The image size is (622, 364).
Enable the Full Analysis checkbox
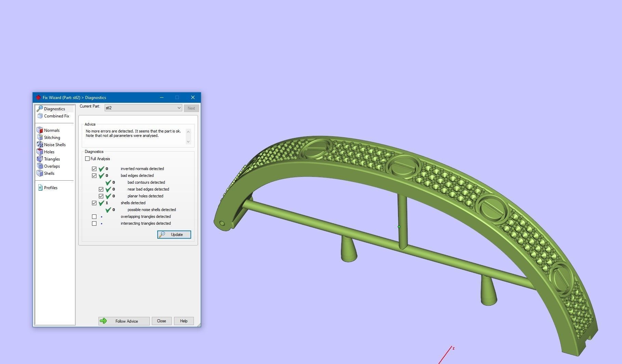(87, 159)
